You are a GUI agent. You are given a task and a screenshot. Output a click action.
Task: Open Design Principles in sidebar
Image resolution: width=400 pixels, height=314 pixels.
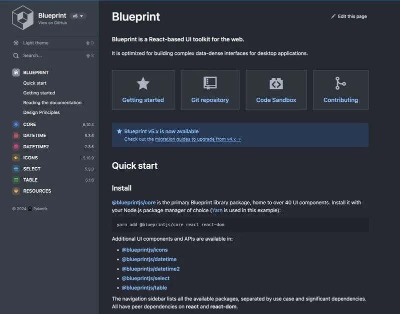tap(41, 112)
